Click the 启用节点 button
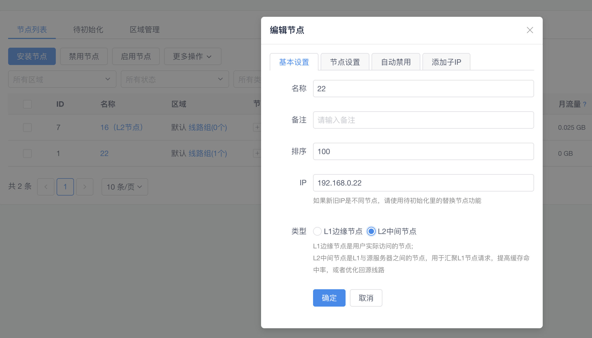Viewport: 592px width, 338px height. 136,56
